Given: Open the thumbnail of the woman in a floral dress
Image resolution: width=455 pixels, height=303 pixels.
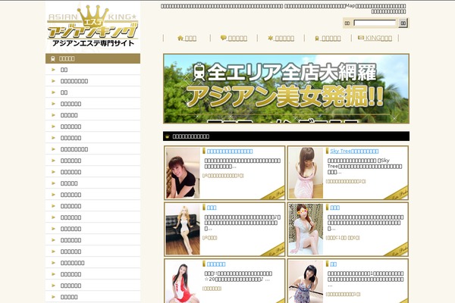Looking at the screenshot, I should 306,282.
